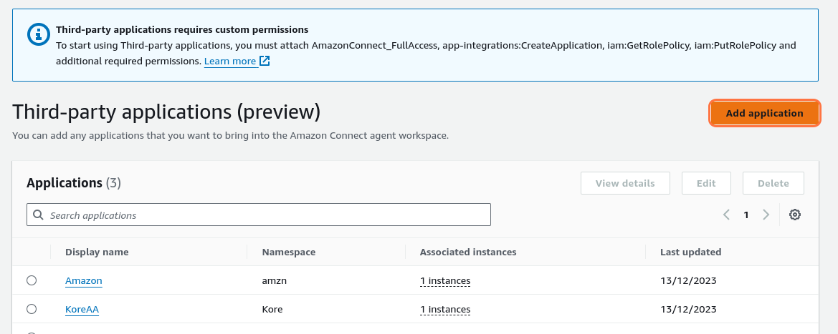Viewport: 838px width, 334px height.
Task: Open the Amazon application link
Action: tap(83, 281)
